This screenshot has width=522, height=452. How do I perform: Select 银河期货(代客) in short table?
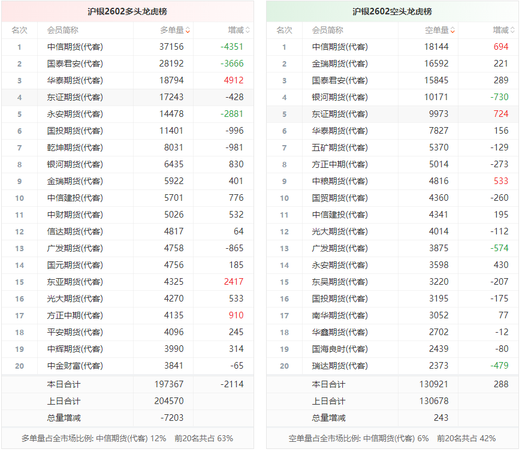[x=340, y=97]
